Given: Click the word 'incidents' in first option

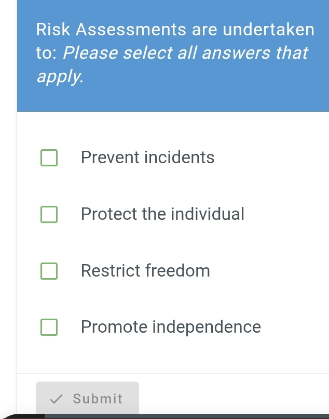Looking at the screenshot, I should [x=179, y=157].
